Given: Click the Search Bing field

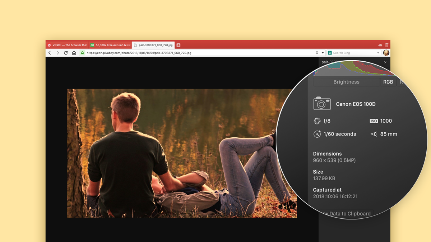Looking at the screenshot, I should 354,53.
